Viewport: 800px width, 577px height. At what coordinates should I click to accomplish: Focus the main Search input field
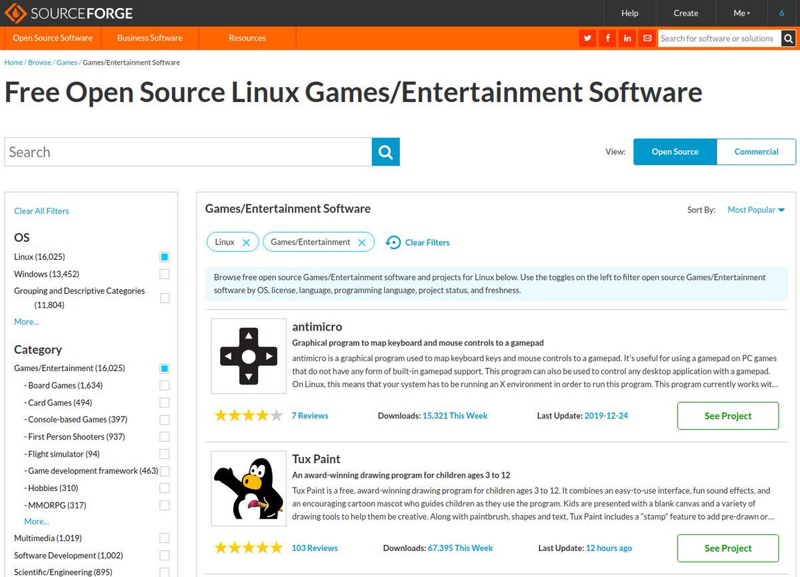pyautogui.click(x=188, y=152)
